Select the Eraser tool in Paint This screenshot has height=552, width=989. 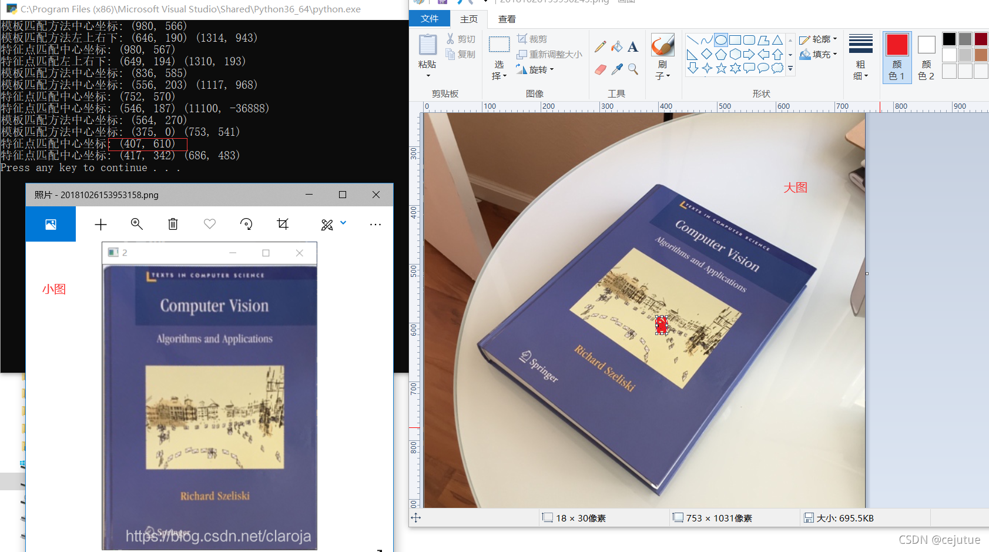601,69
